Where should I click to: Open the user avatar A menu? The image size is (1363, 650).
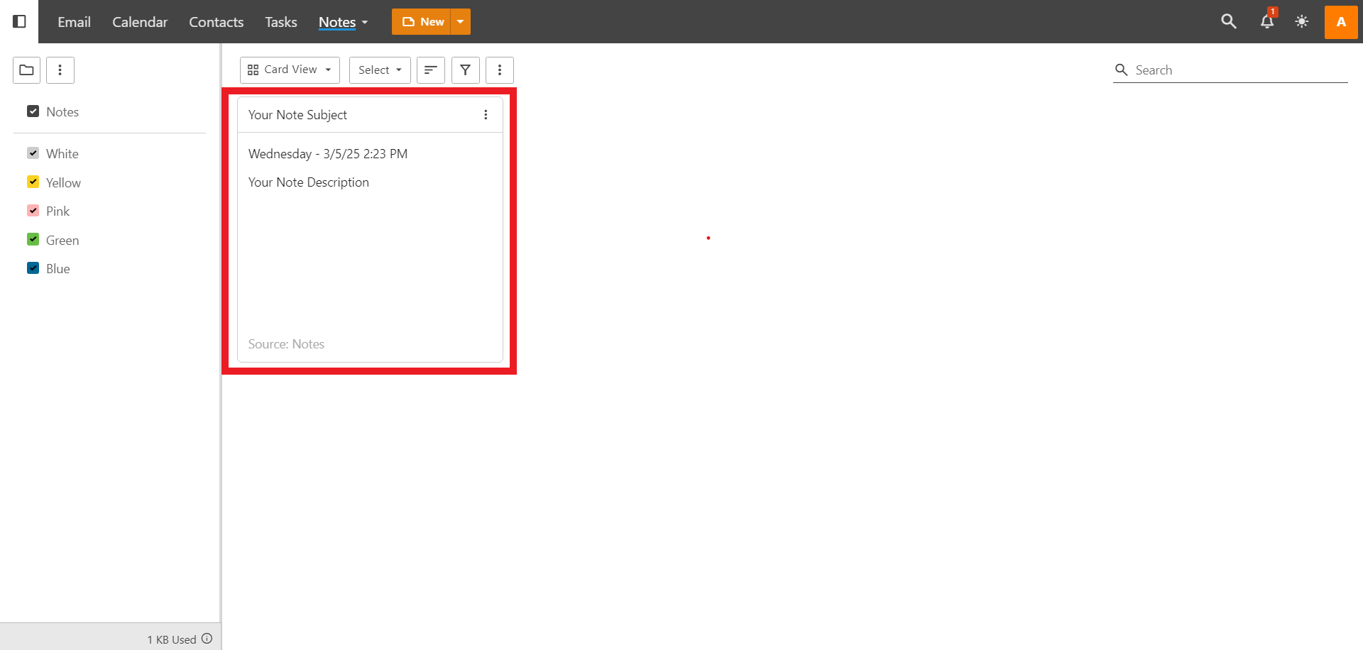[x=1341, y=21]
